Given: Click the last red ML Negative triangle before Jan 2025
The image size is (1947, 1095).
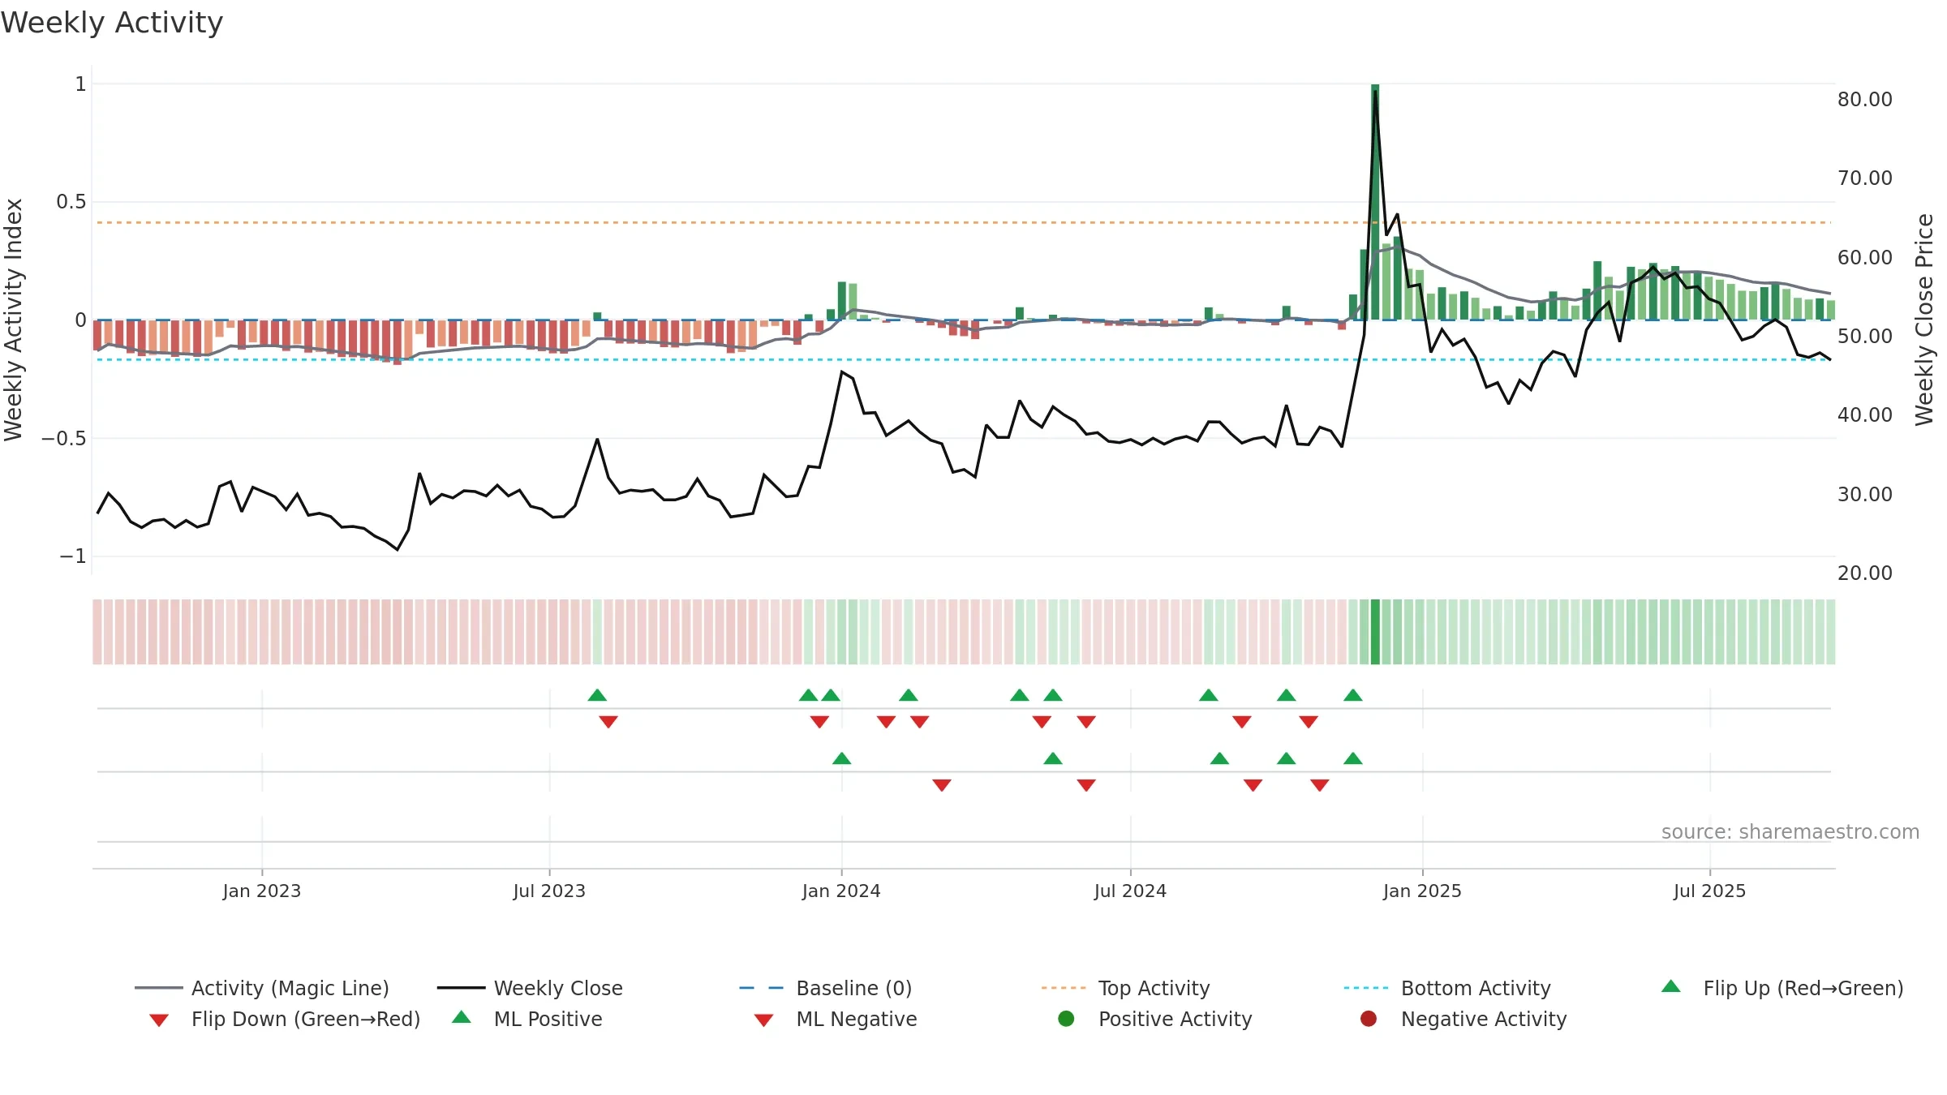Looking at the screenshot, I should point(1320,785).
